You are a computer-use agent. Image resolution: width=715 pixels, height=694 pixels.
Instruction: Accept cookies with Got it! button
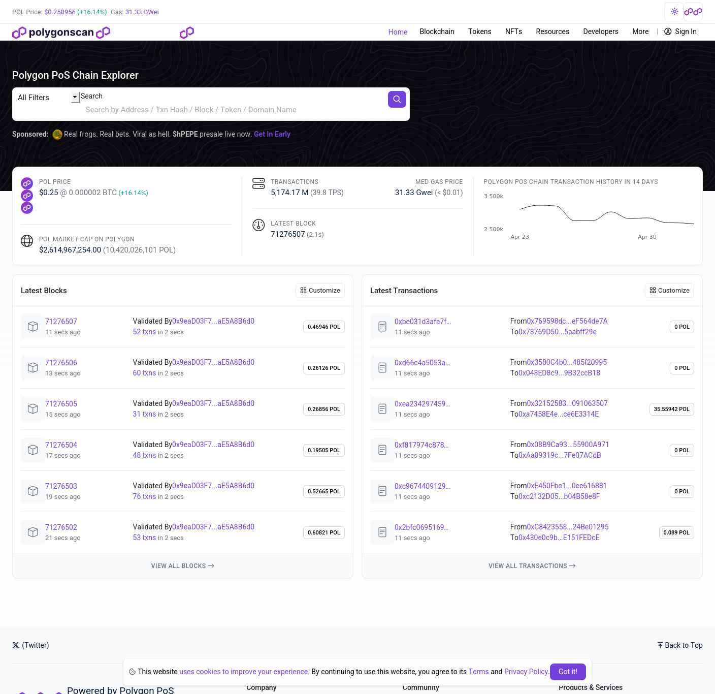[x=568, y=672]
